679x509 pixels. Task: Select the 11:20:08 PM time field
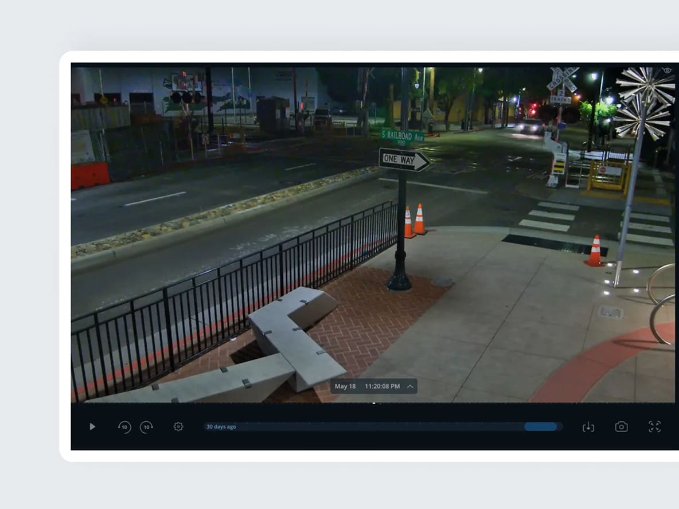point(382,386)
